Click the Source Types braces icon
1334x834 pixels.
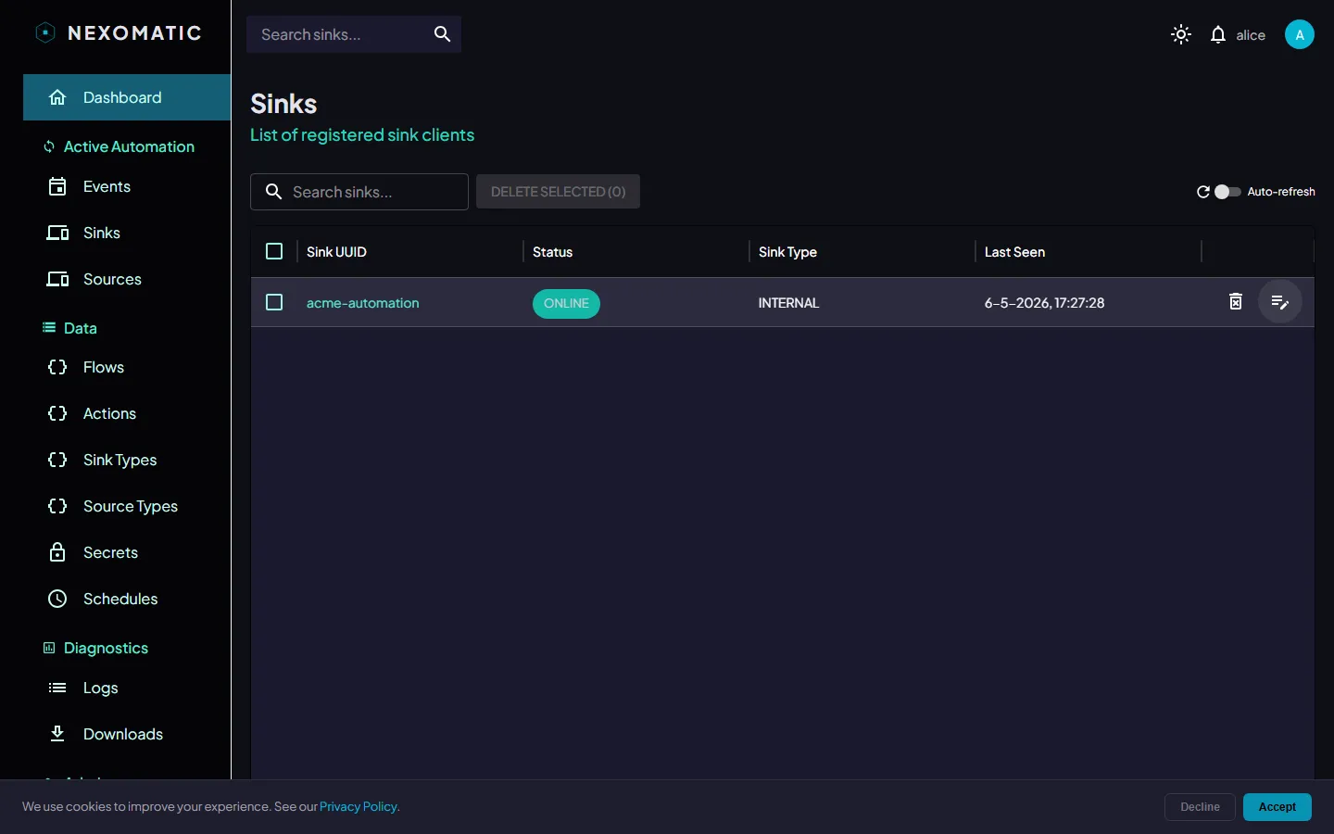tap(57, 506)
